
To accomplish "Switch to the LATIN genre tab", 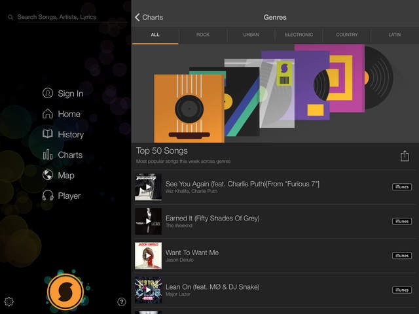I will click(x=395, y=35).
